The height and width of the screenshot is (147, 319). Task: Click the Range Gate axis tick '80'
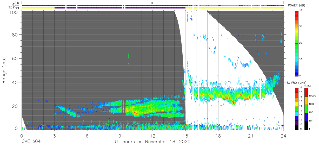pyautogui.click(x=15, y=35)
